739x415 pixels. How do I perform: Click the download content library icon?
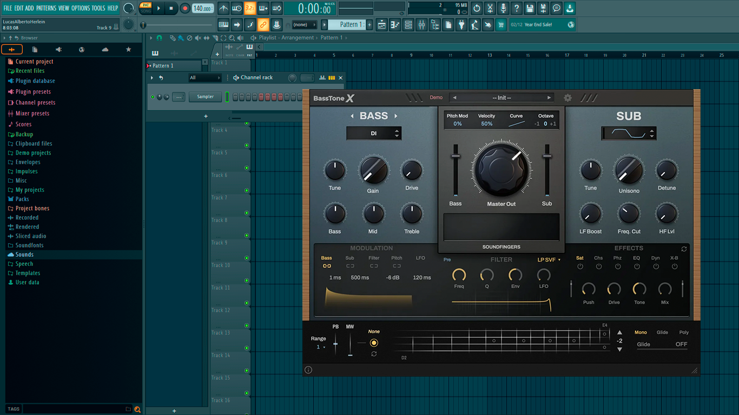click(x=570, y=8)
